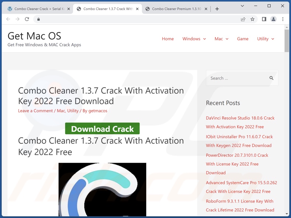Viewport: 291px width, 218px height.
Task: Close the browser window
Action: tap(283, 6)
